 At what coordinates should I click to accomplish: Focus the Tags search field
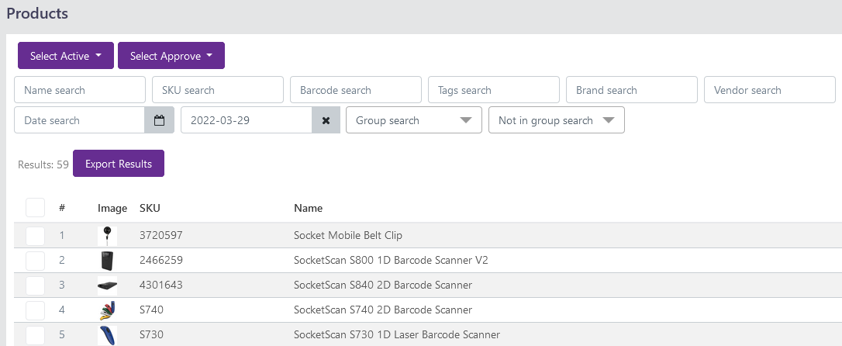tap(494, 90)
